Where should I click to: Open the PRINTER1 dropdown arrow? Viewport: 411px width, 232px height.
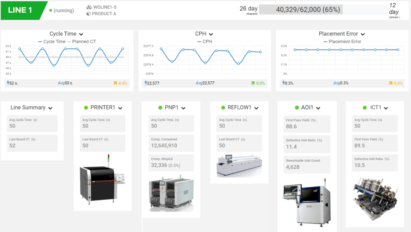120,108
